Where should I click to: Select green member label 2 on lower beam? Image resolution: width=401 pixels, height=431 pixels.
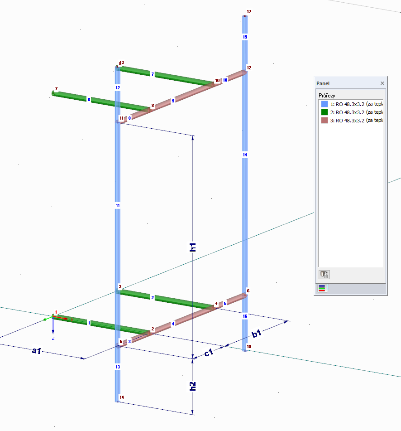153,297
